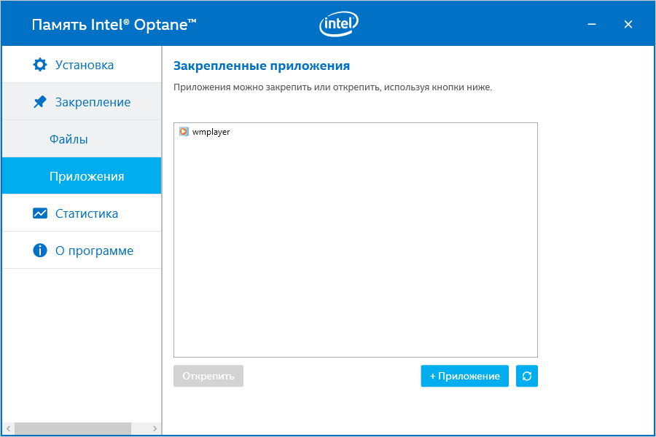Collapse the Закрепление menu section
The image size is (656, 437).
click(x=93, y=102)
